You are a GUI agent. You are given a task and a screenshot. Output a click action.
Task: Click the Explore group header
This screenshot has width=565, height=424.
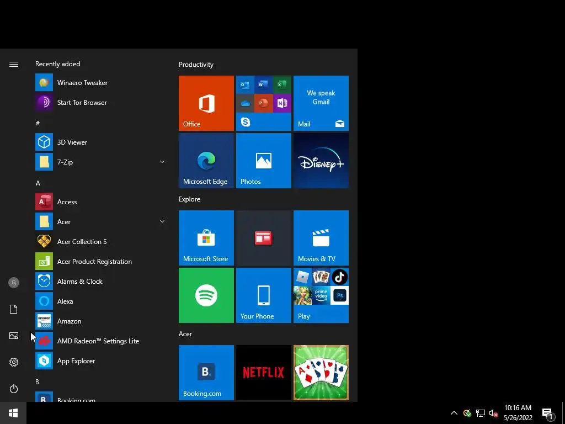click(x=190, y=199)
